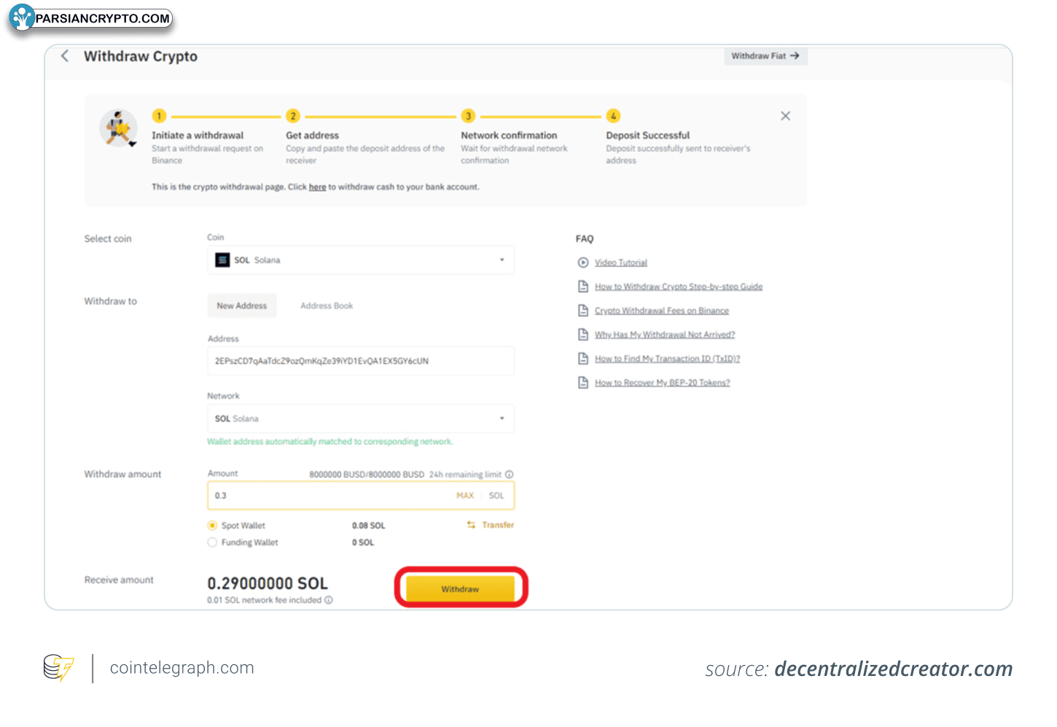Click the transfer arrows icon
Viewport: 1057px width, 727px height.
[472, 525]
